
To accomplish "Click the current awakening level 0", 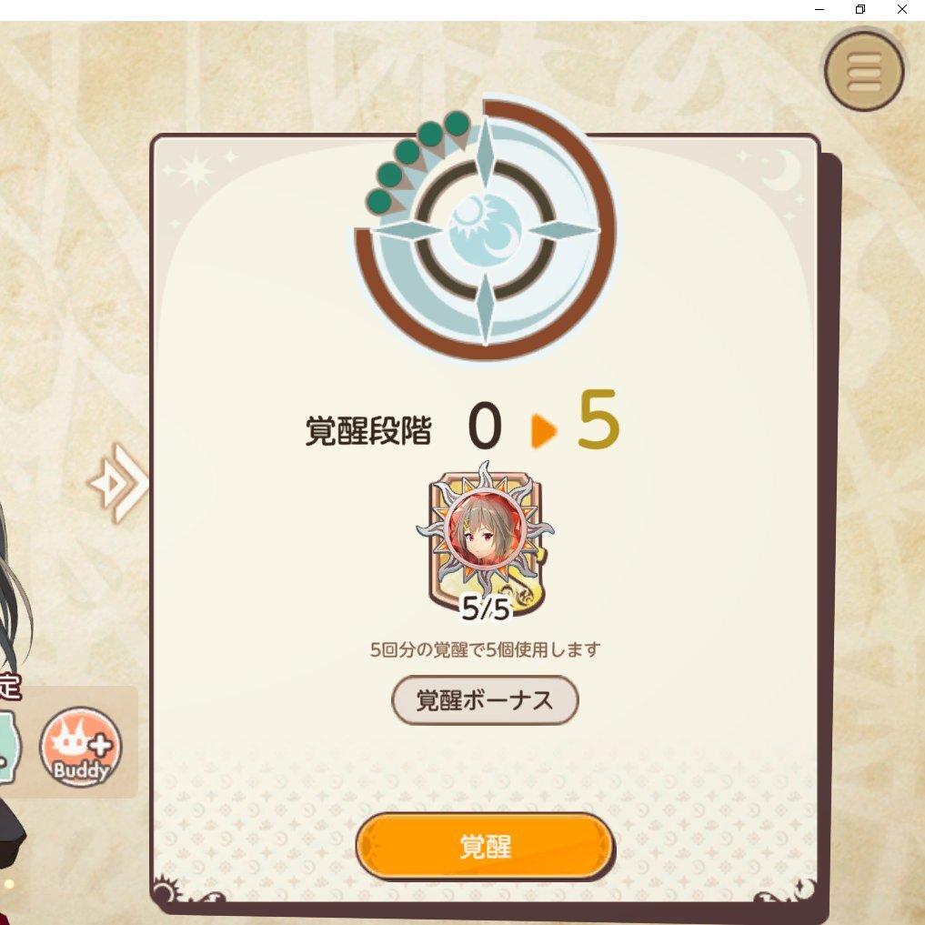I will click(x=485, y=426).
